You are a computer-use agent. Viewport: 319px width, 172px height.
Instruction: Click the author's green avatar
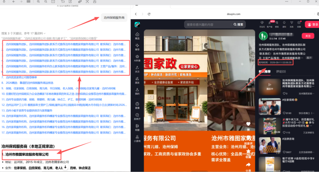[x=263, y=36]
